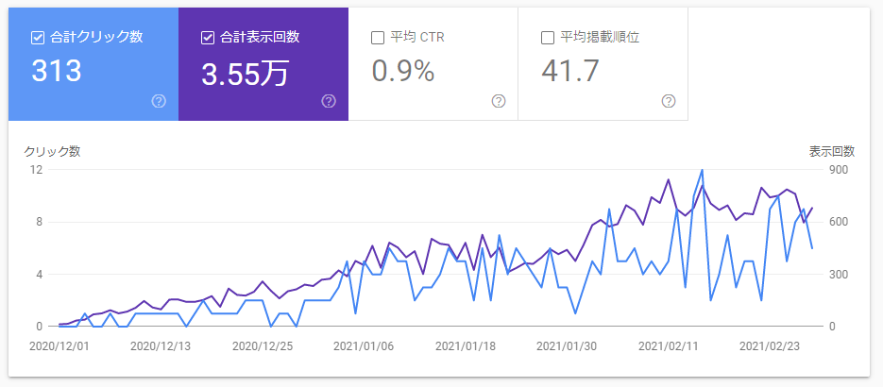
Task: Click the 2021/01/18 date label
Action: tap(466, 345)
